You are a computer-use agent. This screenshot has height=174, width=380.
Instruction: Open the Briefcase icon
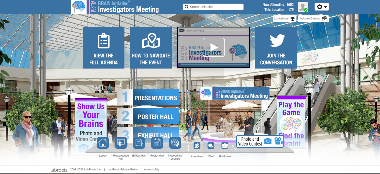[x=225, y=145]
